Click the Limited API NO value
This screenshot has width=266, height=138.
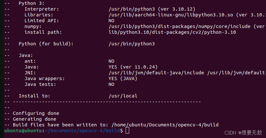click(111, 21)
